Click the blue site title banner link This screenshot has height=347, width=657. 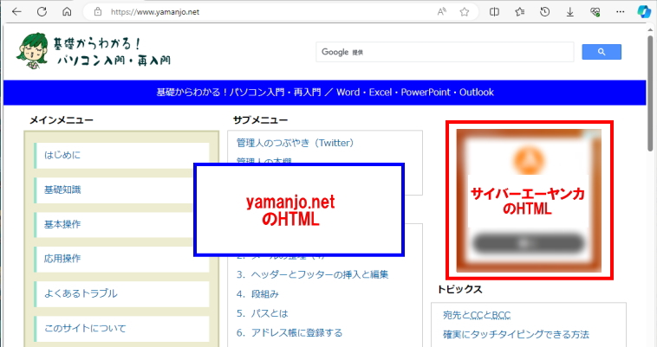tap(325, 93)
